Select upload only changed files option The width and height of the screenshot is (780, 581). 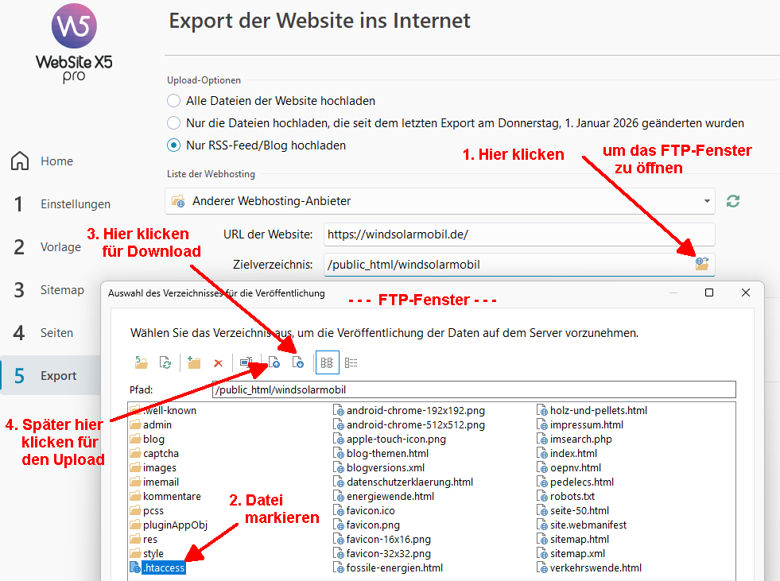[173, 123]
